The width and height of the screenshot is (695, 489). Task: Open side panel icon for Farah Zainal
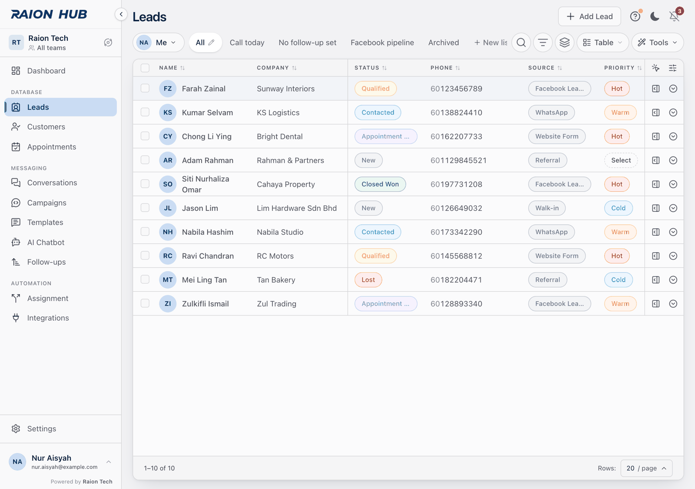click(x=656, y=89)
